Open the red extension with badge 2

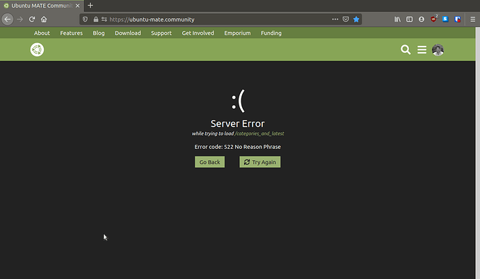(x=434, y=19)
